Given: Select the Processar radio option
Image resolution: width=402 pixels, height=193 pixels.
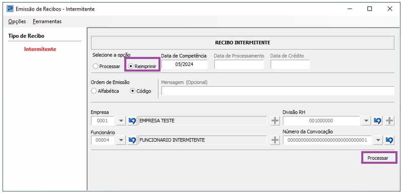Looking at the screenshot, I should pos(107,66).
